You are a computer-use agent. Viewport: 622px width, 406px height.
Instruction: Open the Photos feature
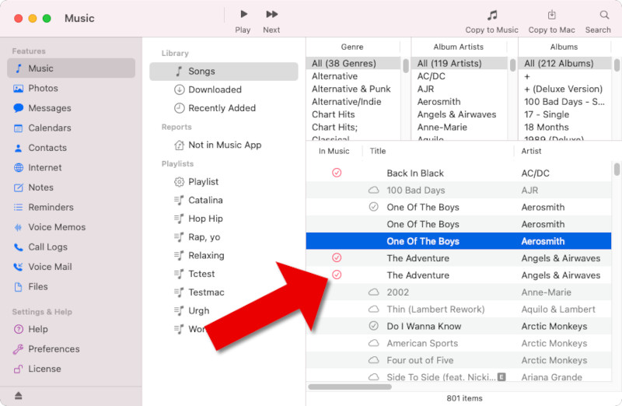click(71, 88)
